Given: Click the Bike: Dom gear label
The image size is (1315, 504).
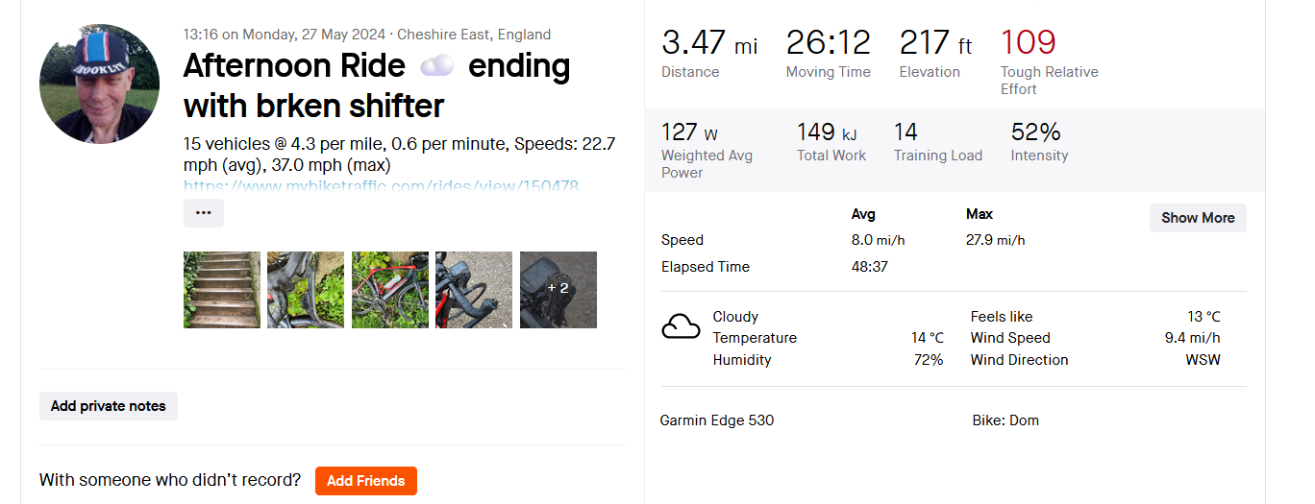Looking at the screenshot, I should (1005, 420).
